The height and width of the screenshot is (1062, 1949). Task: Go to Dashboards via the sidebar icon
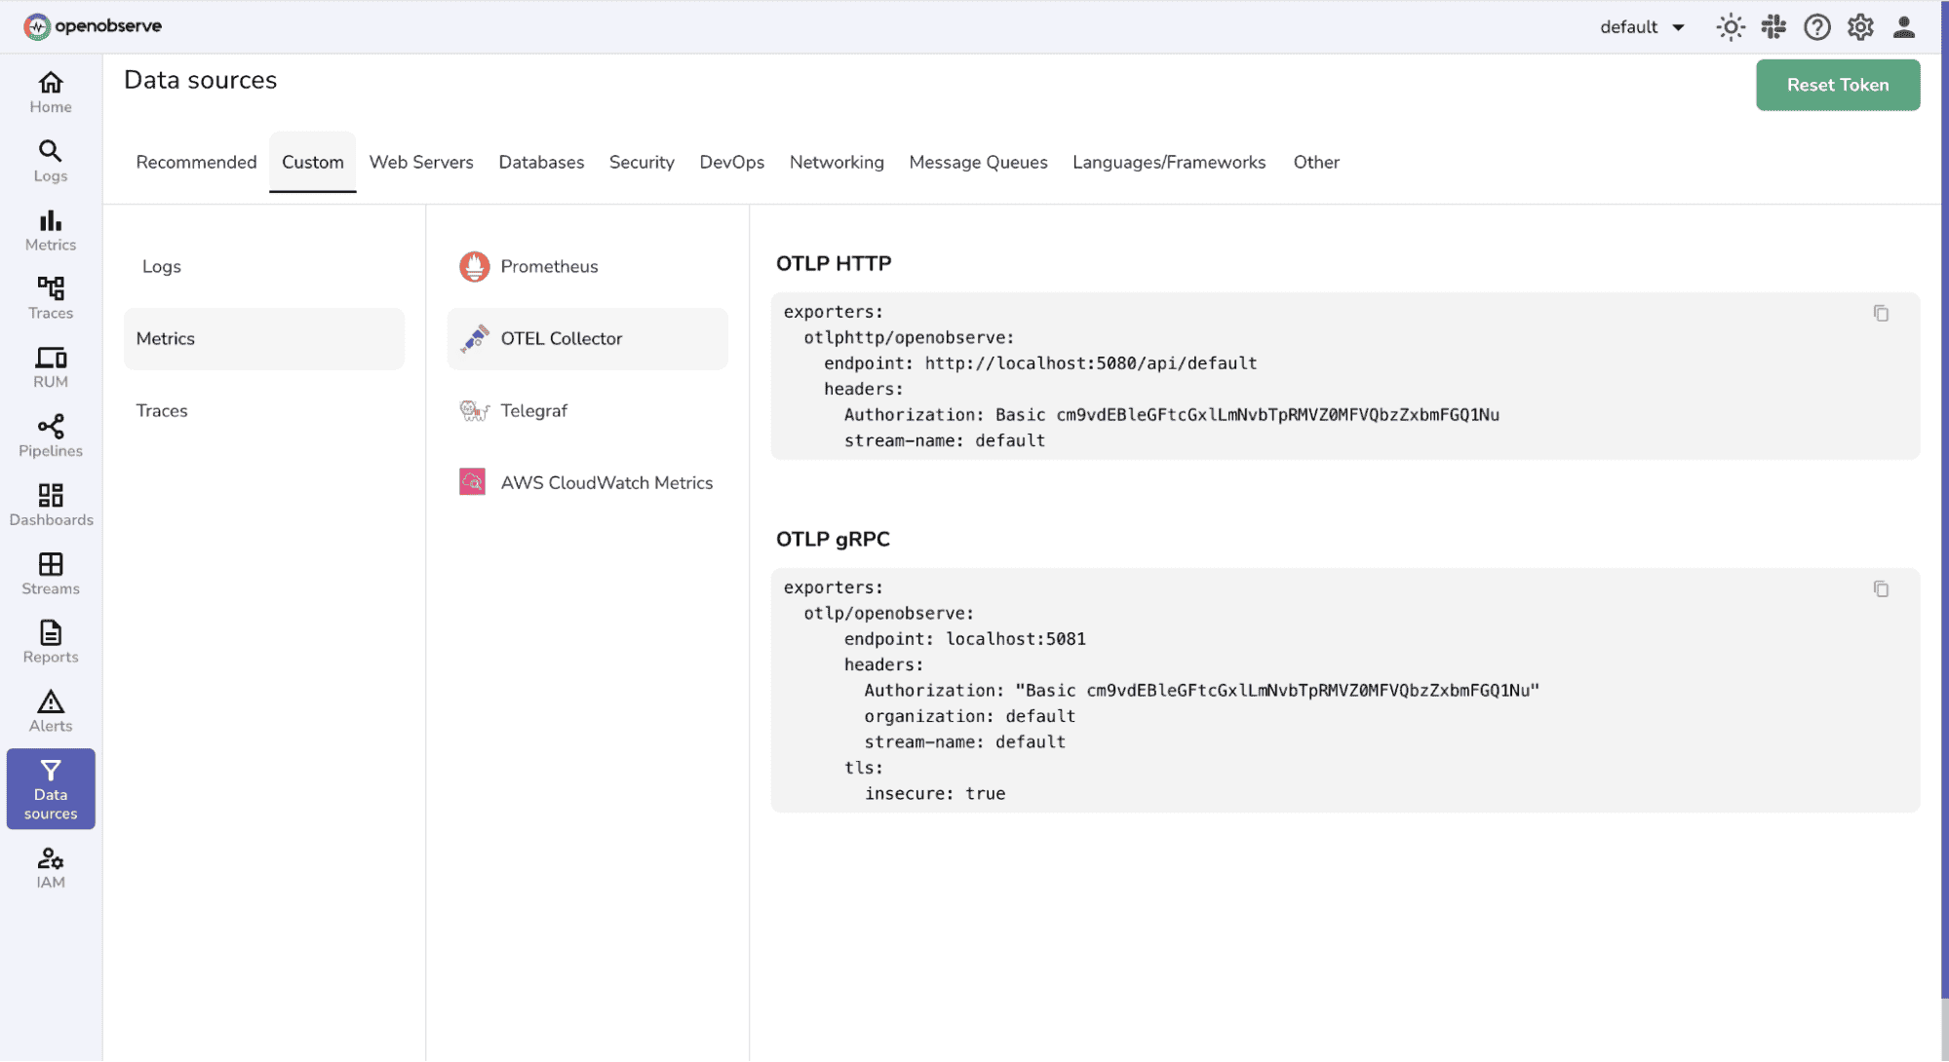(50, 505)
